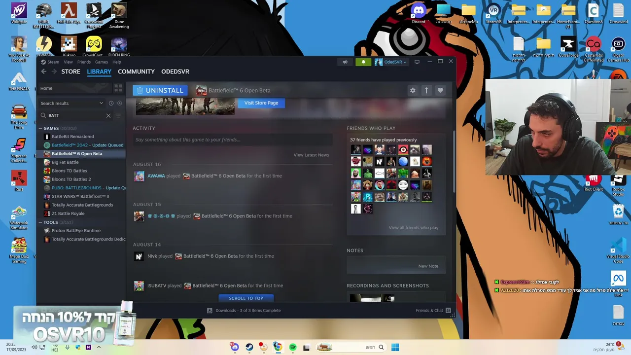Open the Games menu
631x355 pixels.
coord(102,62)
